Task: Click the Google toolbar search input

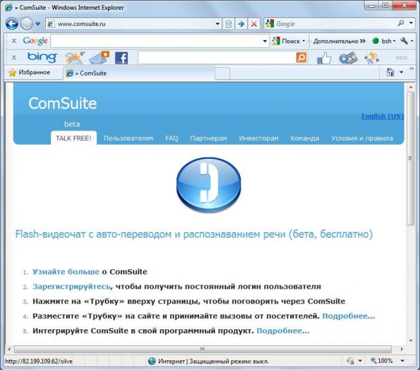Action: pyautogui.click(x=157, y=41)
